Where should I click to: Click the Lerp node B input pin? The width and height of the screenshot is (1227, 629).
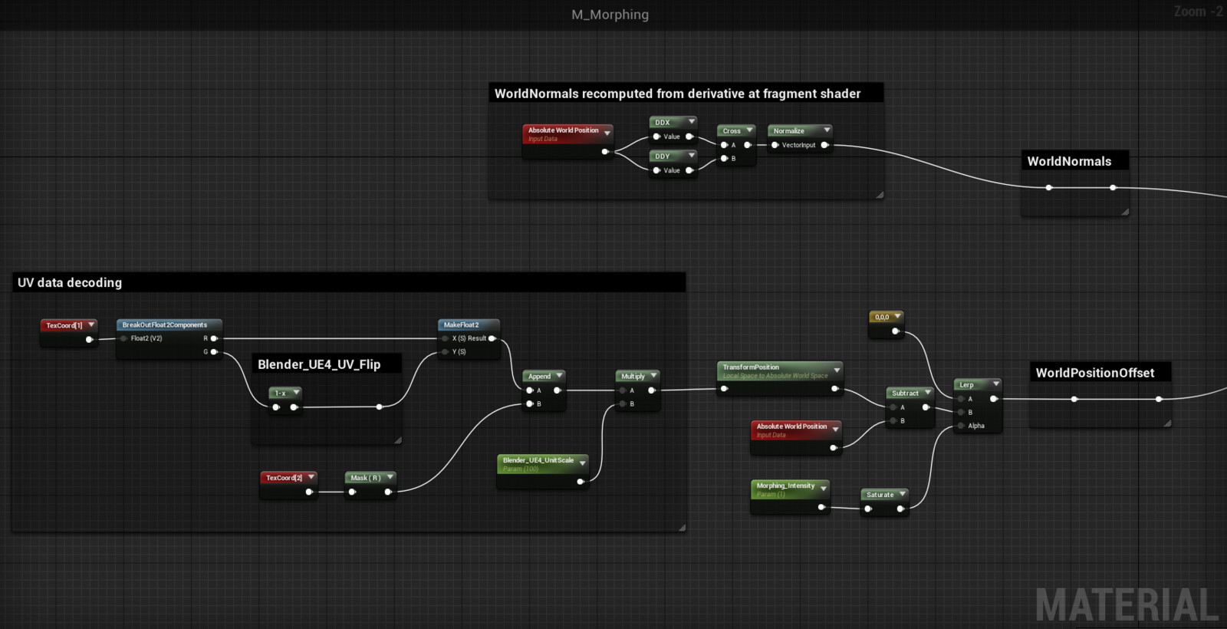(x=961, y=412)
